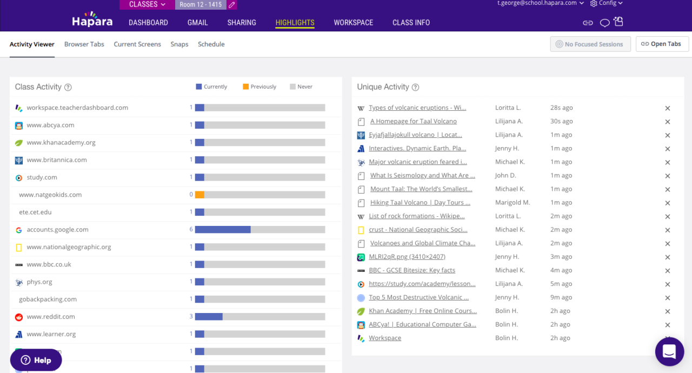Click the share-to-class icon in the header
This screenshot has width=692, height=373.
click(618, 22)
